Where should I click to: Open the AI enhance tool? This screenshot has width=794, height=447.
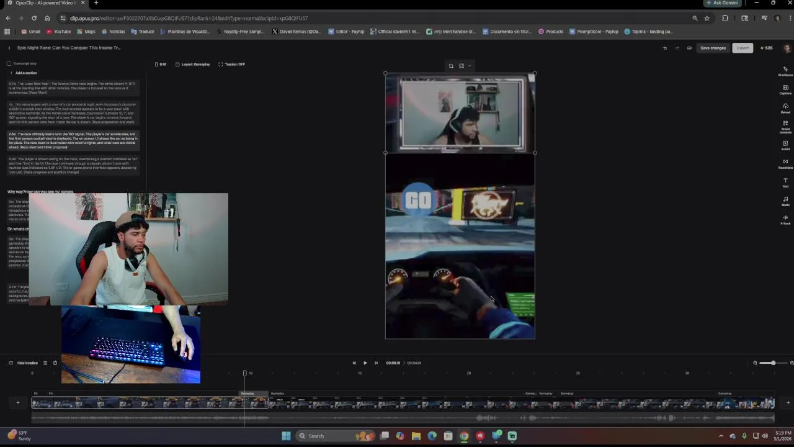pos(785,71)
